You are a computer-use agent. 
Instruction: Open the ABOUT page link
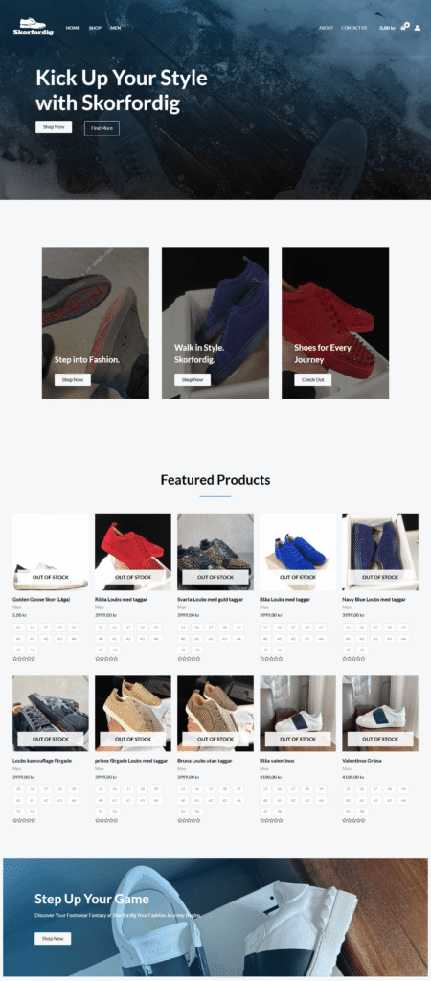(326, 28)
